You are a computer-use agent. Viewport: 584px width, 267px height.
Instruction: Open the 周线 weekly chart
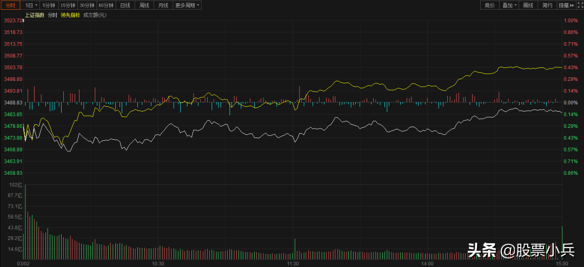click(144, 5)
